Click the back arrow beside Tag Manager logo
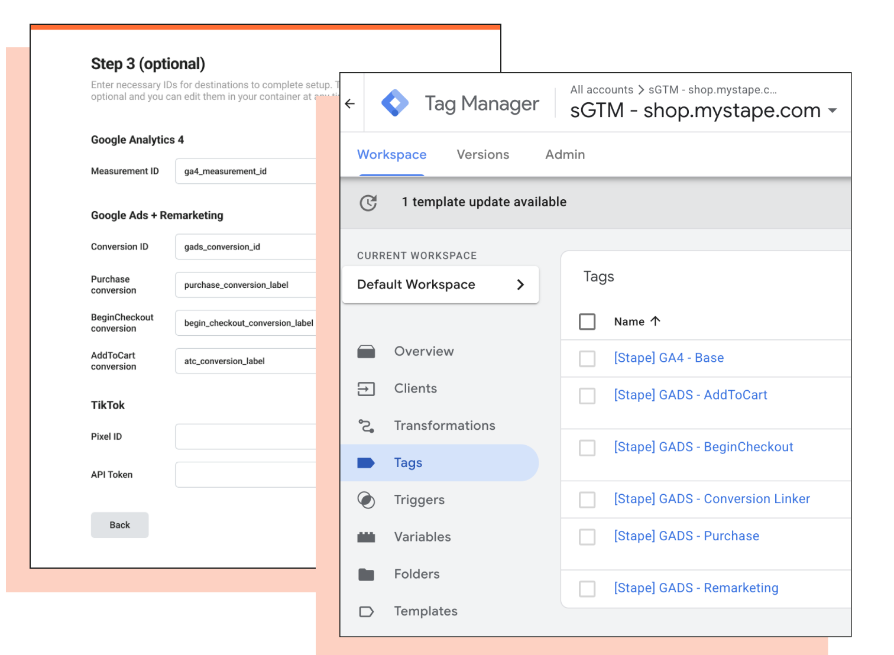894x655 pixels. click(x=350, y=104)
